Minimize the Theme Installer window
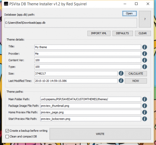The height and width of the screenshot is (145, 156). click(125, 4)
